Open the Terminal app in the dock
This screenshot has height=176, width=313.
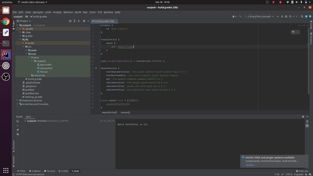click(6, 44)
